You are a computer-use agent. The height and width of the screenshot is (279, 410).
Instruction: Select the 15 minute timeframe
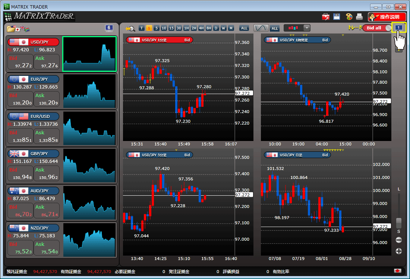(x=171, y=28)
